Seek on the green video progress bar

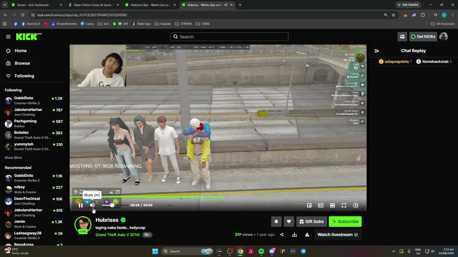coord(218,197)
